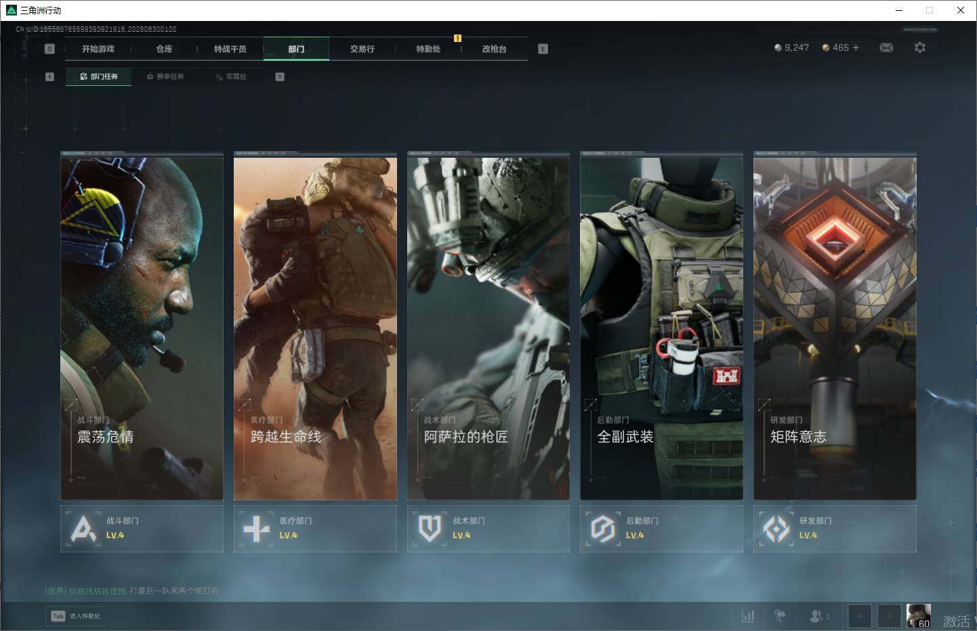Image resolution: width=977 pixels, height=631 pixels.
Task: Click the silver coin icon beside 9,247
Action: tap(778, 47)
